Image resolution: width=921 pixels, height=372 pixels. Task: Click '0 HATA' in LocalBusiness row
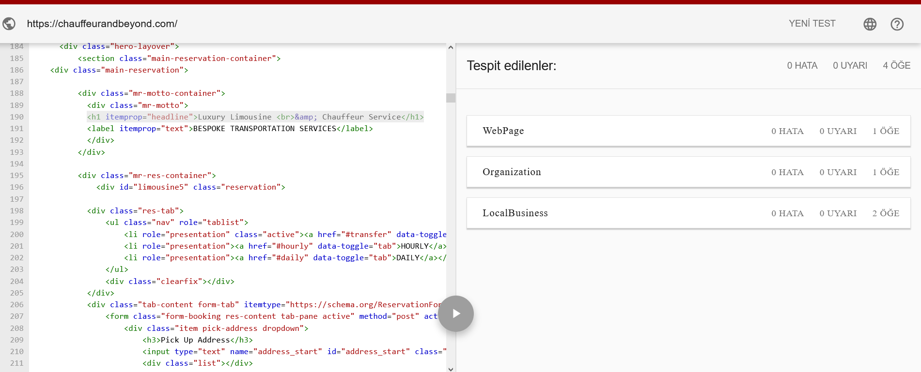coord(788,213)
